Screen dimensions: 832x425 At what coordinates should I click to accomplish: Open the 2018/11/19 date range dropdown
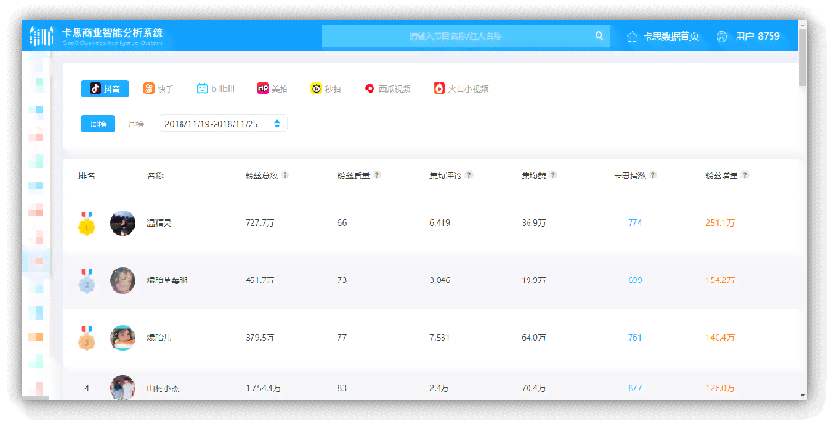(223, 124)
